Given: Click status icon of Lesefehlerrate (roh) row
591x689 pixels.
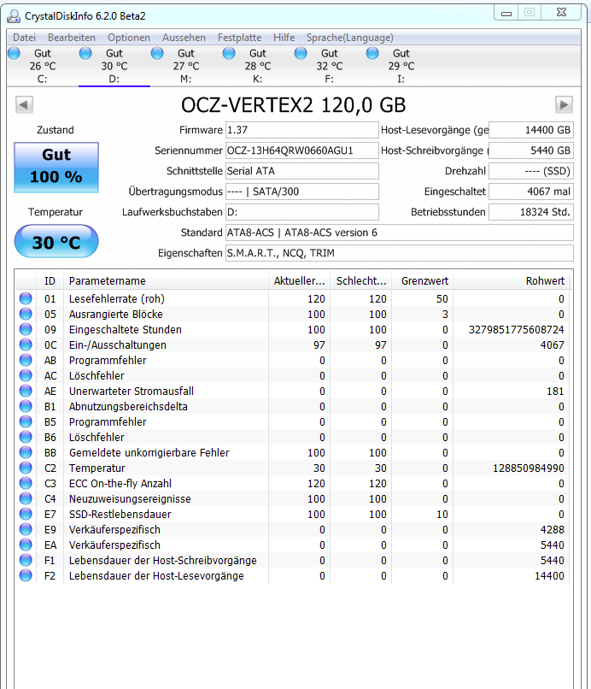Looking at the screenshot, I should [26, 298].
